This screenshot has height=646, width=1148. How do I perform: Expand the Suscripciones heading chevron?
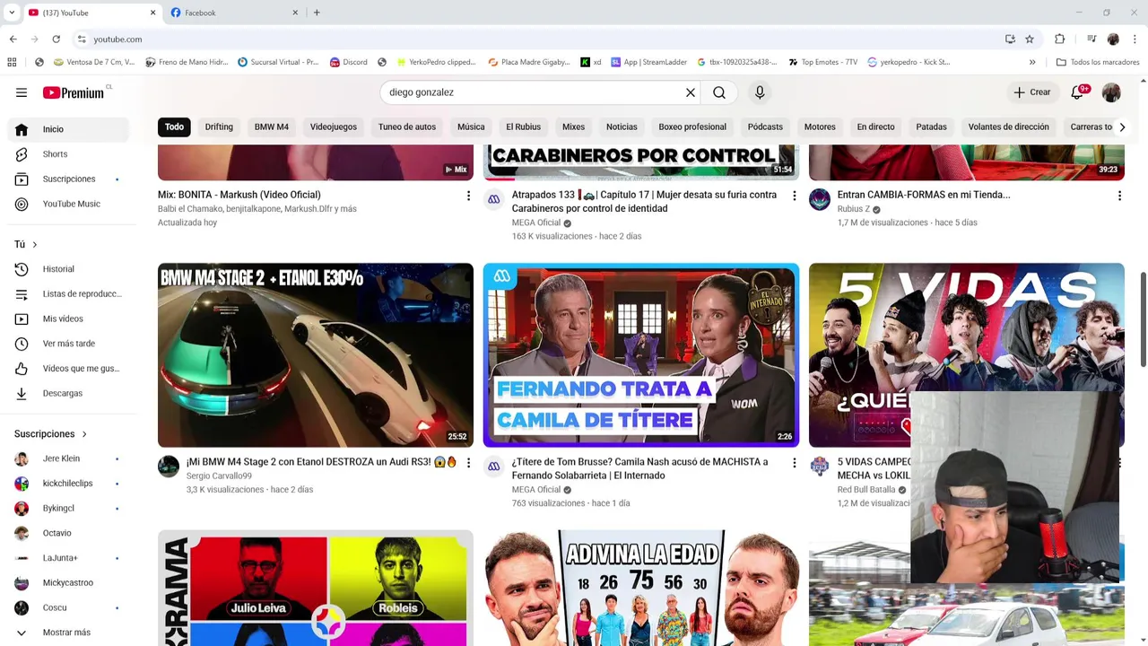tap(84, 434)
